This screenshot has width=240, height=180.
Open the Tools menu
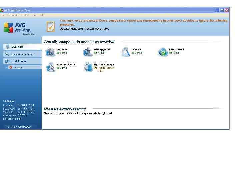35,15
